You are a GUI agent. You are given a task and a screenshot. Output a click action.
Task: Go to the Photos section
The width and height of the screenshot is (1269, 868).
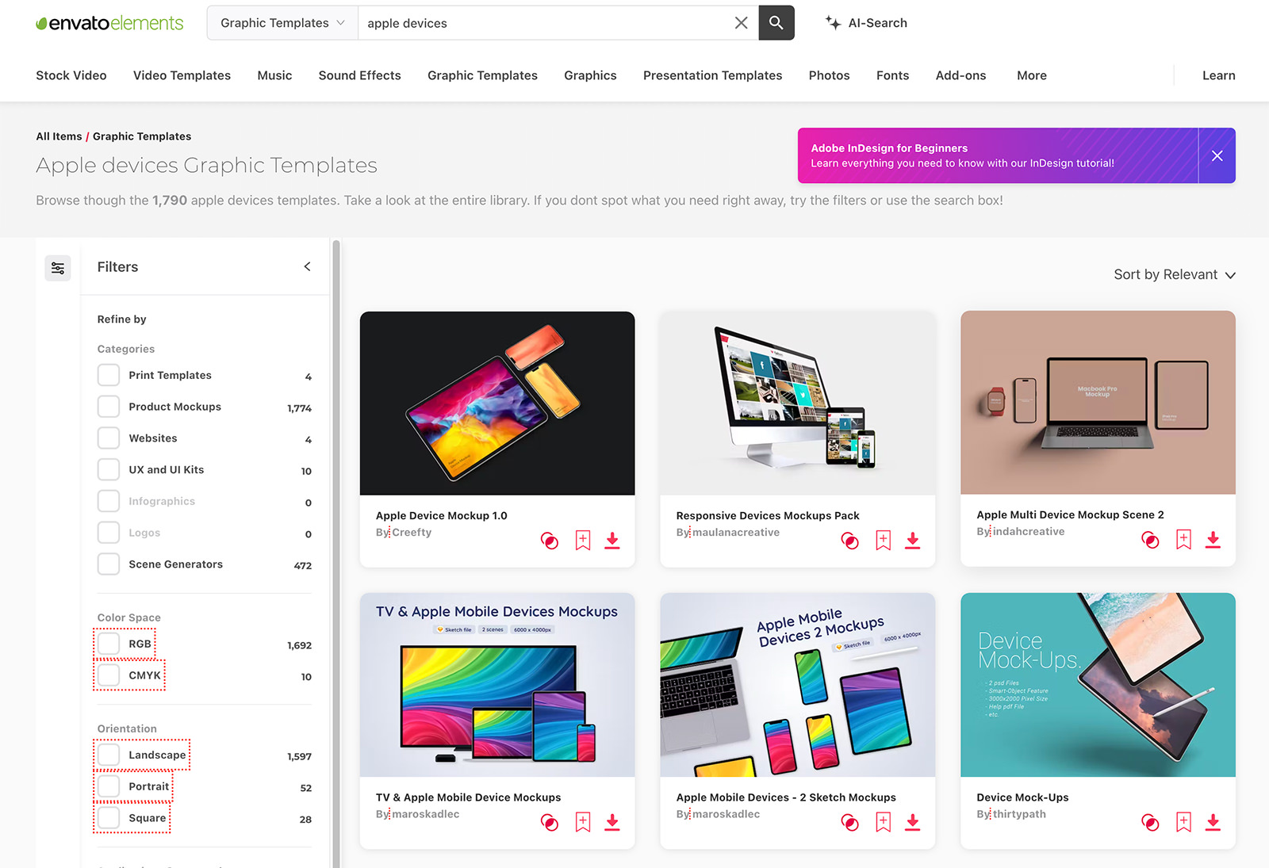(x=829, y=75)
